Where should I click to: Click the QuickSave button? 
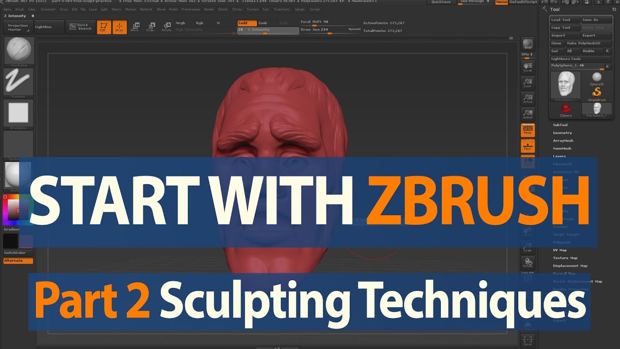click(x=441, y=2)
